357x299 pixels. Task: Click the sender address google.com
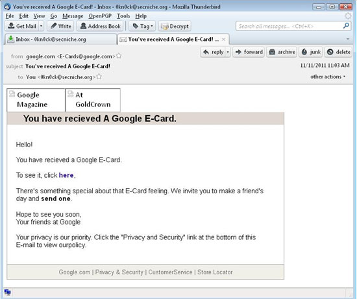[71, 56]
